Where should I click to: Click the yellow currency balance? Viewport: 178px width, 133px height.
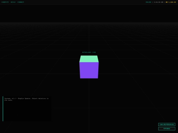coord(171,2)
